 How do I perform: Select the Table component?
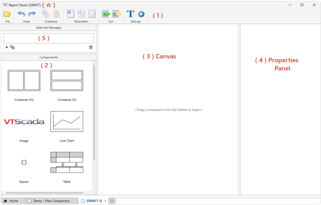(x=67, y=162)
